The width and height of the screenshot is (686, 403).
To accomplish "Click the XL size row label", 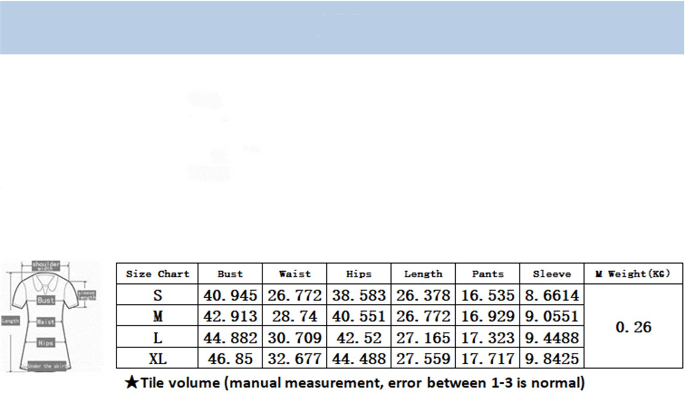I will pyautogui.click(x=157, y=359).
